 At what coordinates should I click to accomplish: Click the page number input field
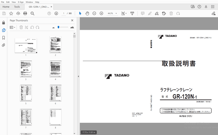(64, 13)
